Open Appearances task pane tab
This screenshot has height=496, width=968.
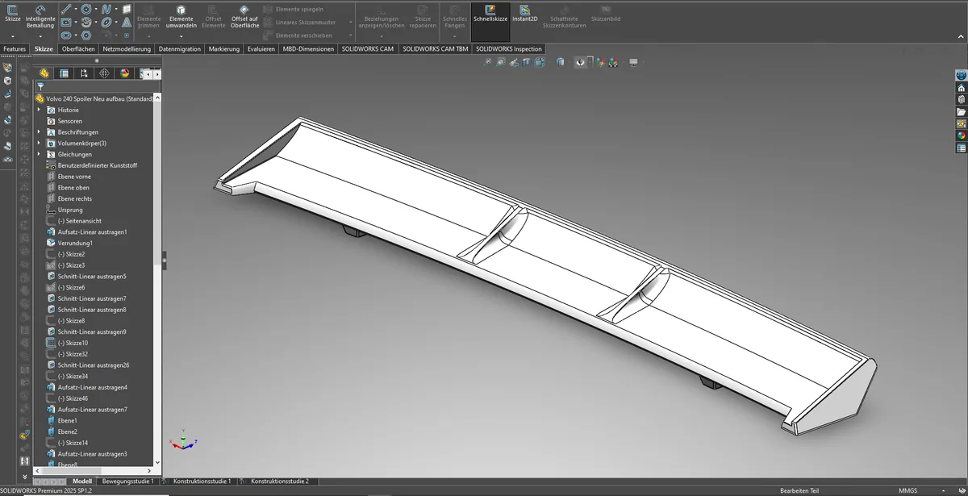coord(961,135)
